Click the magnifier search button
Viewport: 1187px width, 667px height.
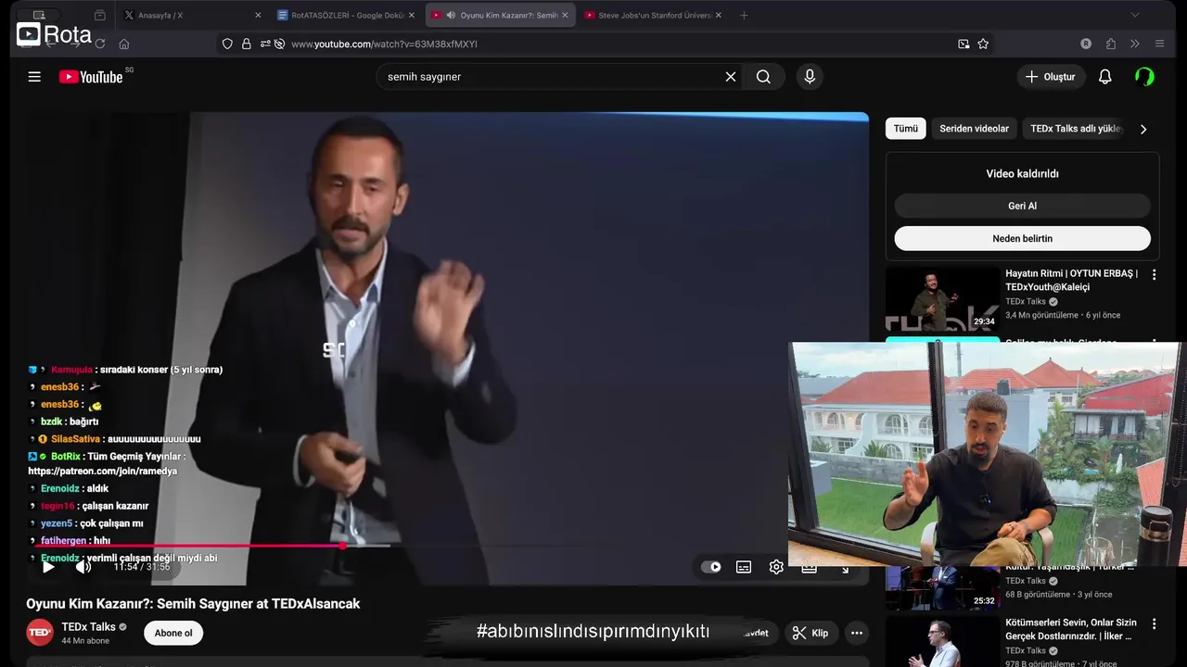coord(763,77)
